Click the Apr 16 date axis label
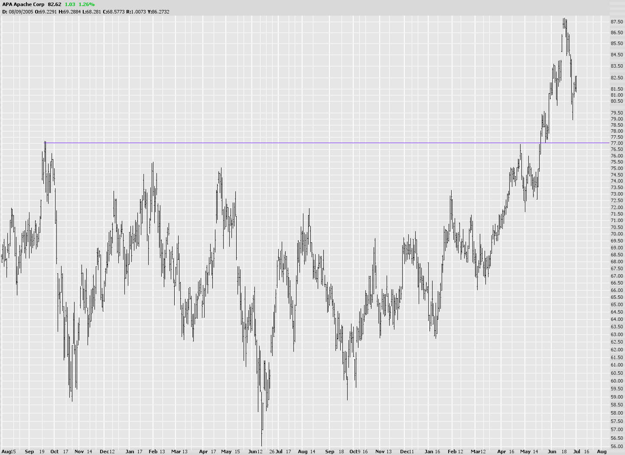This screenshot has width=625, height=455. (x=506, y=452)
